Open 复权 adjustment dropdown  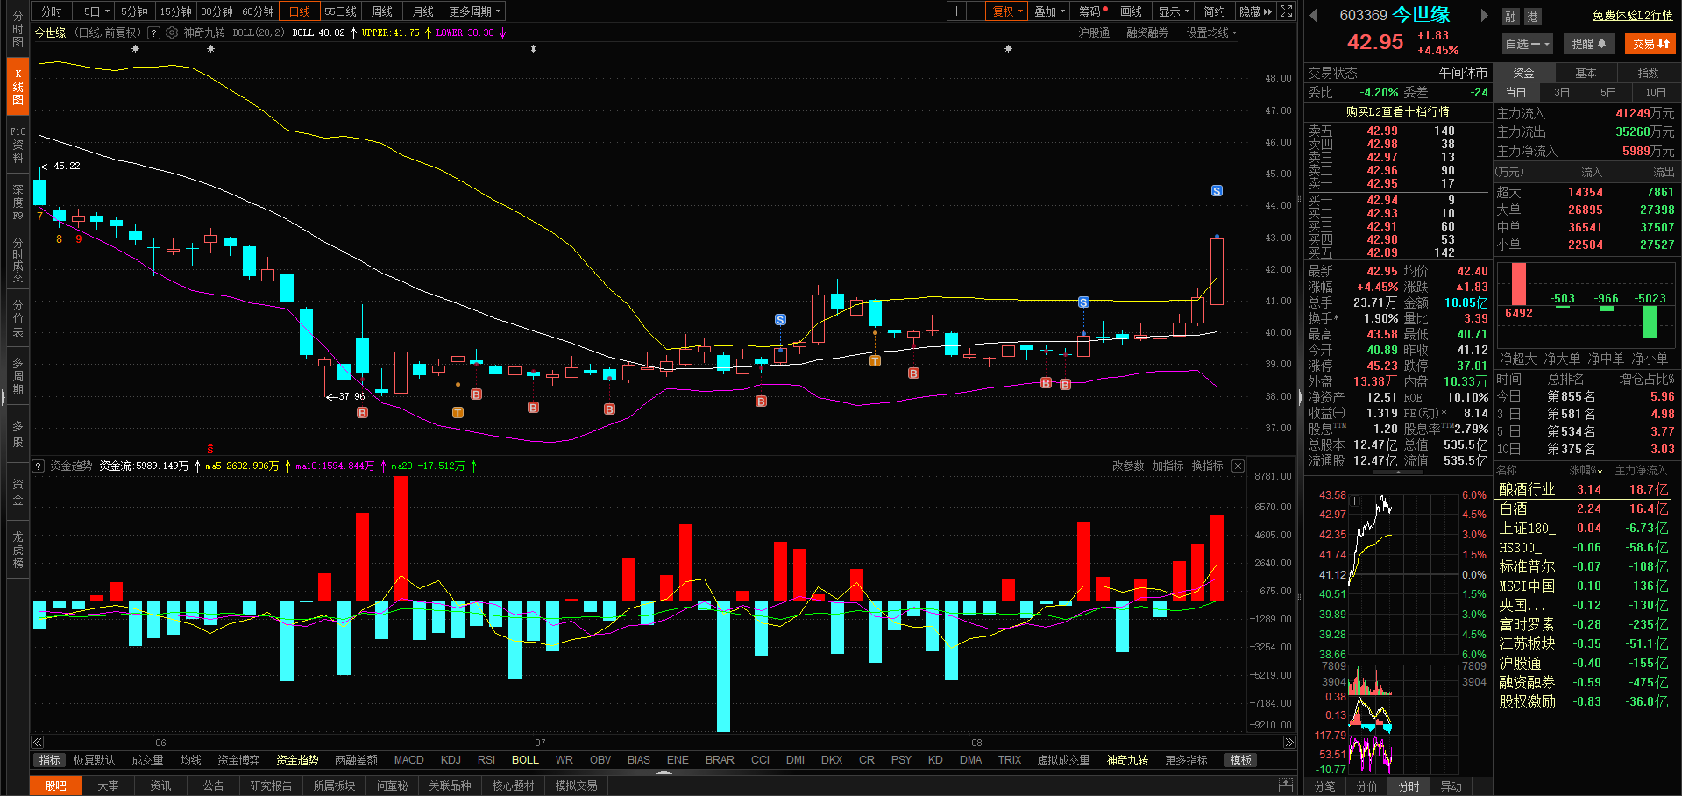click(1007, 11)
